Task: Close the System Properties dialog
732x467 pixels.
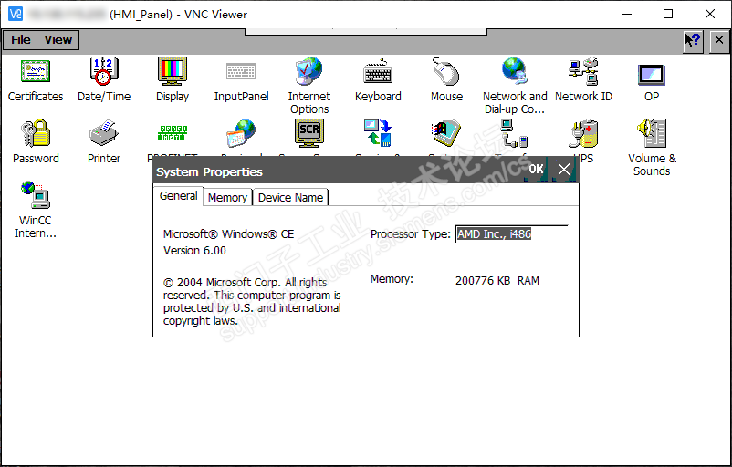Action: click(x=564, y=169)
